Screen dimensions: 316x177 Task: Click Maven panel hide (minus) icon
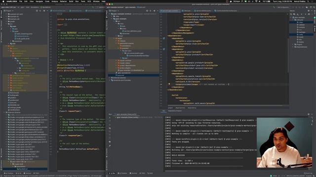(x=312, y=11)
